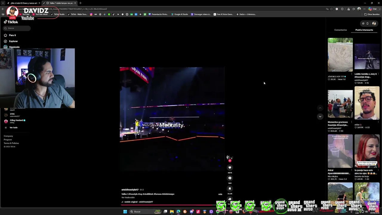Open Momentos graciosos freestyle video thumbnail
382x215 pixels.
340,104
